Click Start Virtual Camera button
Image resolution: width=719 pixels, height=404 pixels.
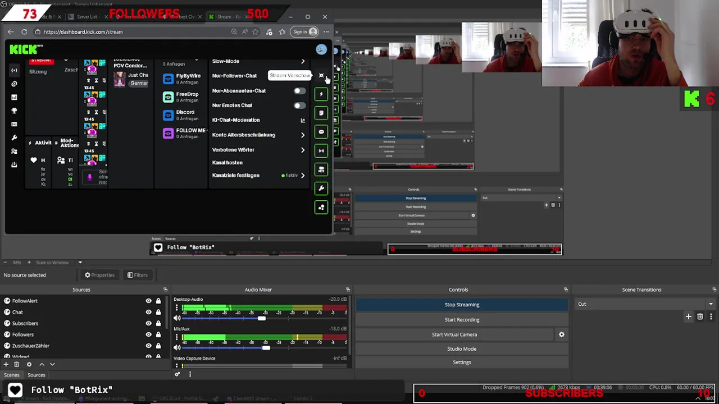coord(454,334)
